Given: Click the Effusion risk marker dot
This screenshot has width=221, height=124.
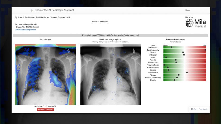Looking at the screenshot, I should click(x=183, y=52).
